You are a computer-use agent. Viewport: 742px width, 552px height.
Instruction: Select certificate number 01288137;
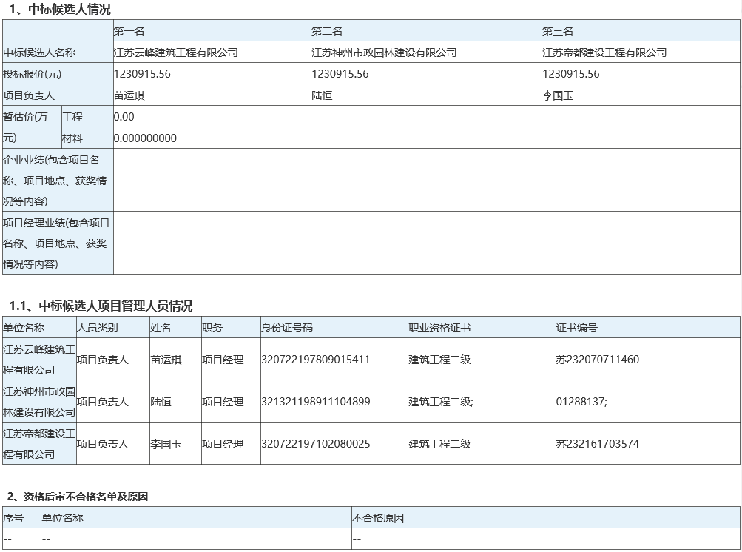point(581,402)
